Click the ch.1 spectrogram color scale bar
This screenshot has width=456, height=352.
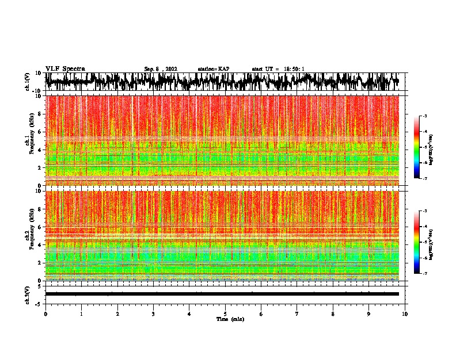click(x=417, y=147)
